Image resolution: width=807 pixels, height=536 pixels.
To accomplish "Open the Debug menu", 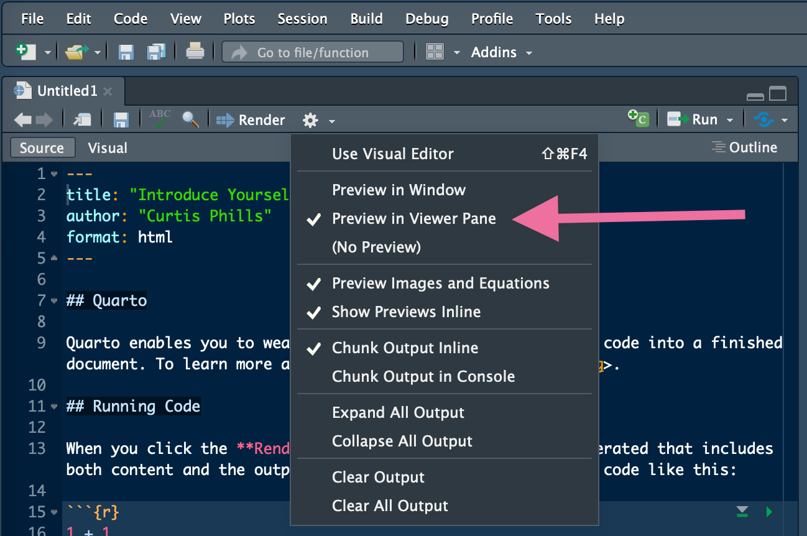I will pyautogui.click(x=427, y=19).
